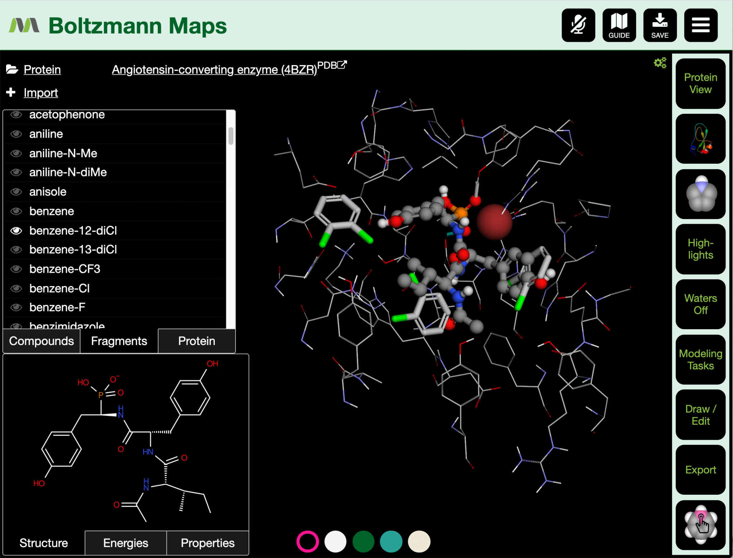733x558 pixels.
Task: Turn Waters Off
Action: (700, 304)
